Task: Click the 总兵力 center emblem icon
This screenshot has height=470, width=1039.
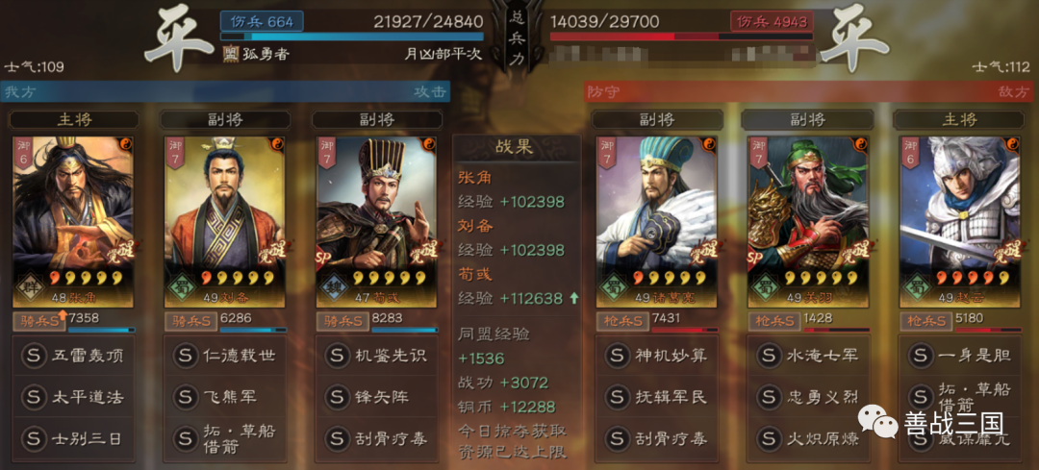Action: [517, 37]
